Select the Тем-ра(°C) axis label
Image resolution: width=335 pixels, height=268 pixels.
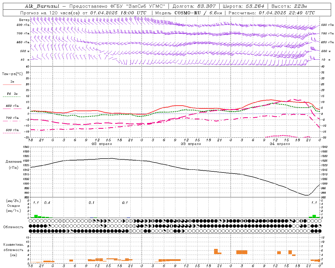coord(12,74)
